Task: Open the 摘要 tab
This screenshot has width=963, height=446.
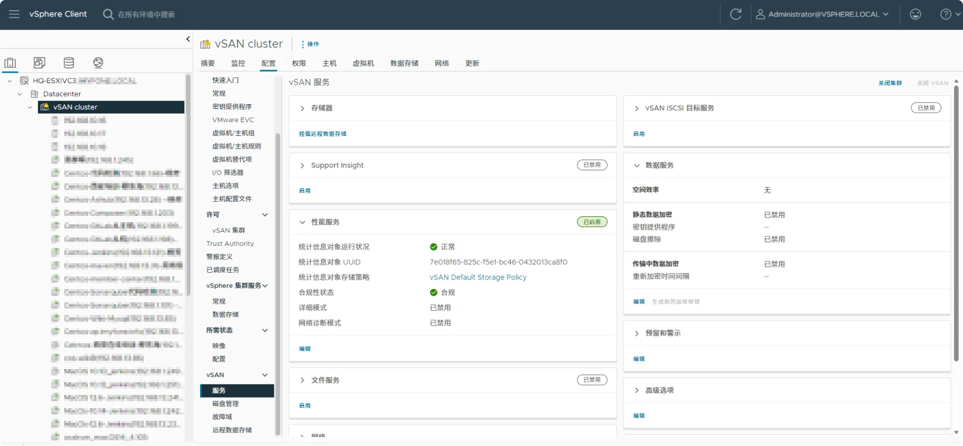Action: point(207,63)
